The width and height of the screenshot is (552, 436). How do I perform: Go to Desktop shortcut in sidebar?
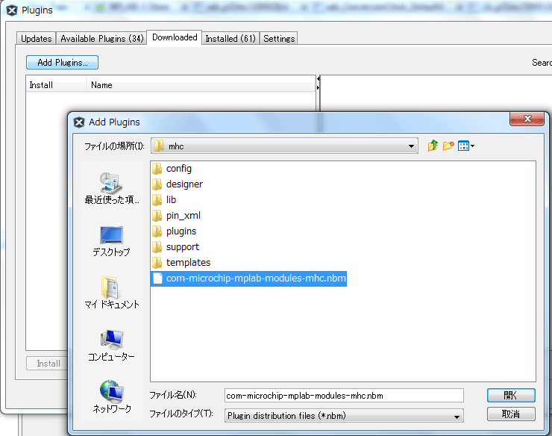pyautogui.click(x=111, y=240)
